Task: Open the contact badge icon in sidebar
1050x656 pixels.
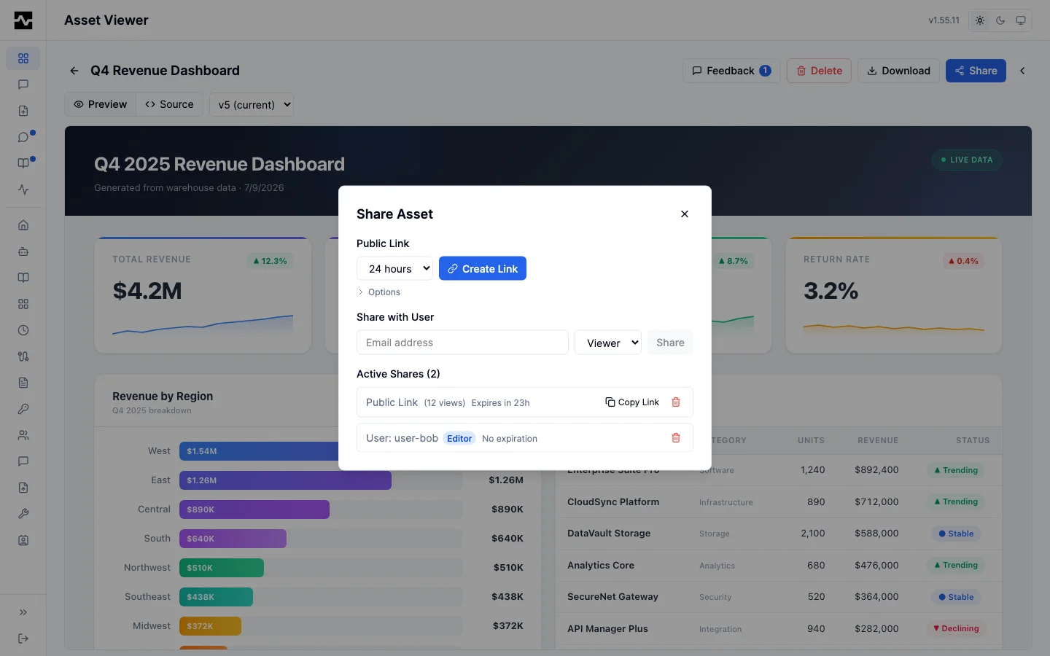Action: tap(23, 540)
